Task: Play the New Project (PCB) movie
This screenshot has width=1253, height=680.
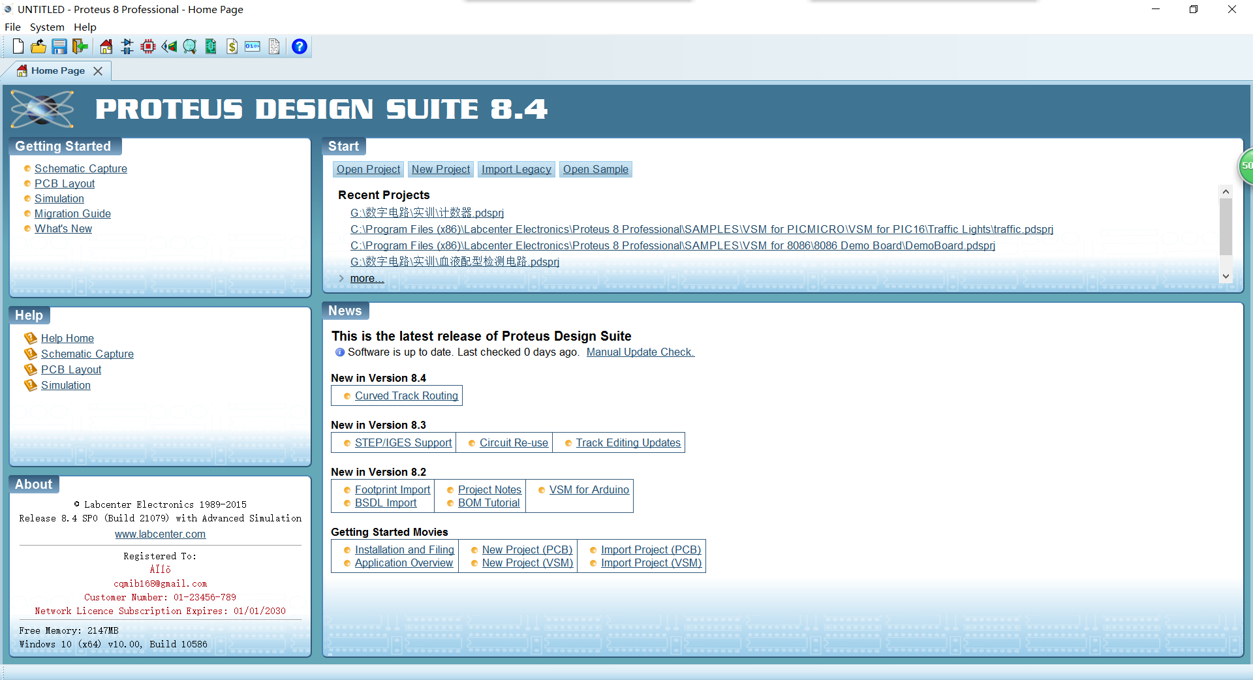Action: [x=527, y=549]
